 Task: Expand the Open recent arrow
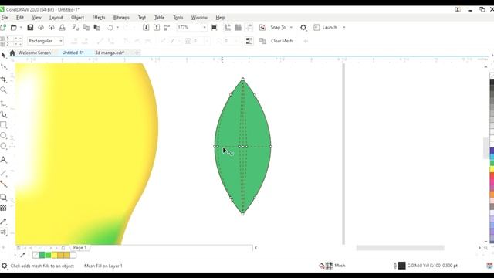pyautogui.click(x=21, y=28)
